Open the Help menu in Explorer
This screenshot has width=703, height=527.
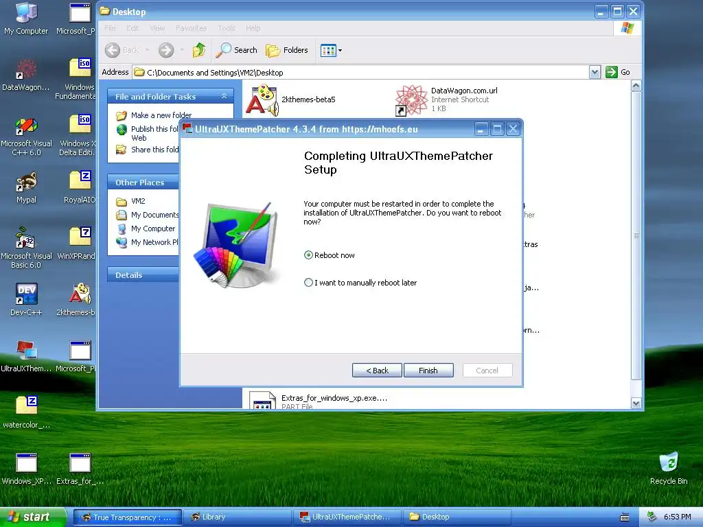253,28
